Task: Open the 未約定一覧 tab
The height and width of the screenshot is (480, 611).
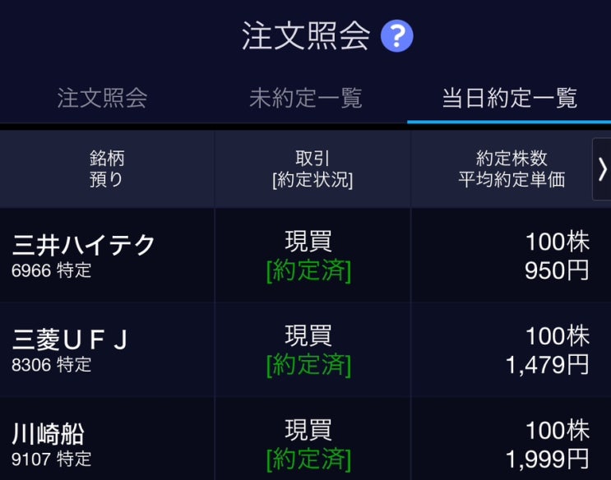Action: coord(305,99)
